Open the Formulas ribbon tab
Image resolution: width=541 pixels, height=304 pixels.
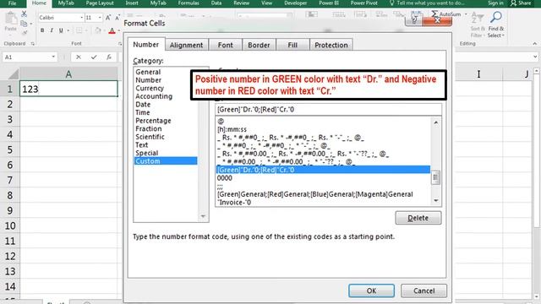coord(189,3)
